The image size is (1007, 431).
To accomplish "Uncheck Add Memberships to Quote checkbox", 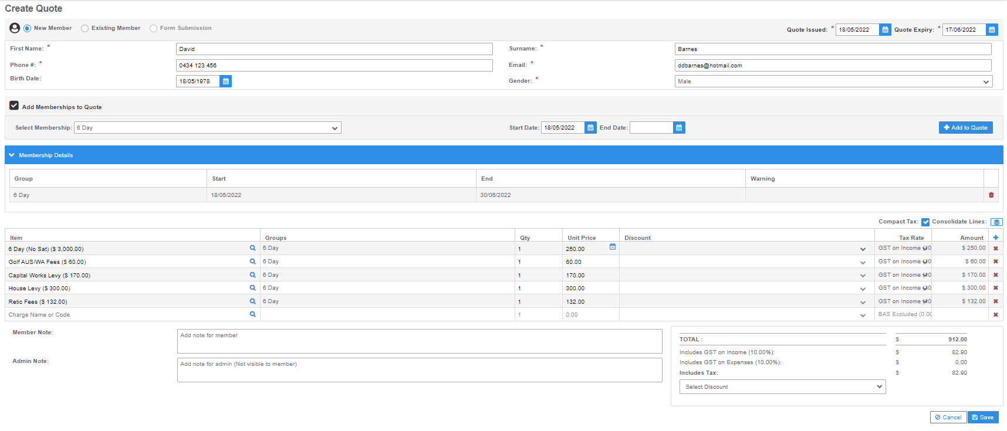I will pyautogui.click(x=14, y=106).
